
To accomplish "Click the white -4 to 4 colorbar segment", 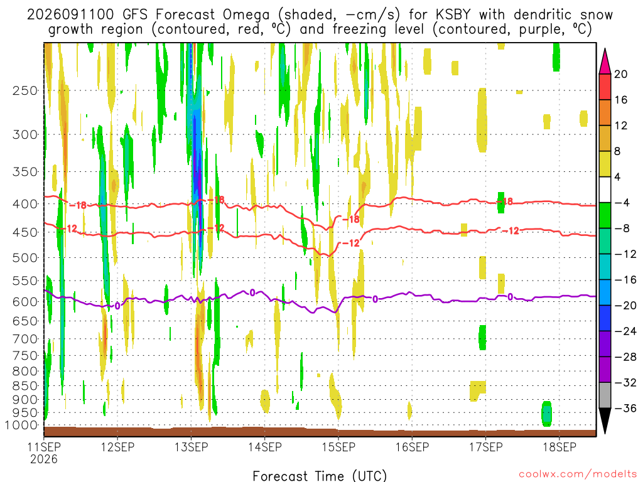I will tap(605, 190).
